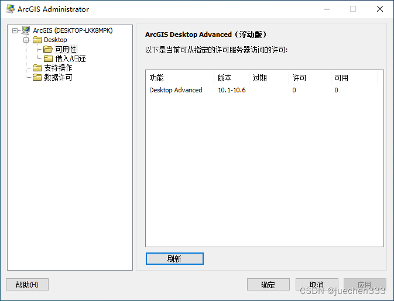Screen dimensions: 394x301
Task: Click the 0 value under 许可 column
Action: pos(294,90)
